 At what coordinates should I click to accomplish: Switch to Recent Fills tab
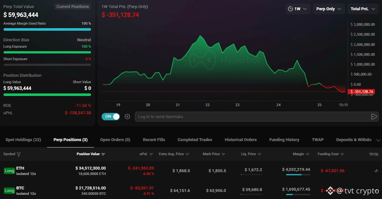point(154,139)
